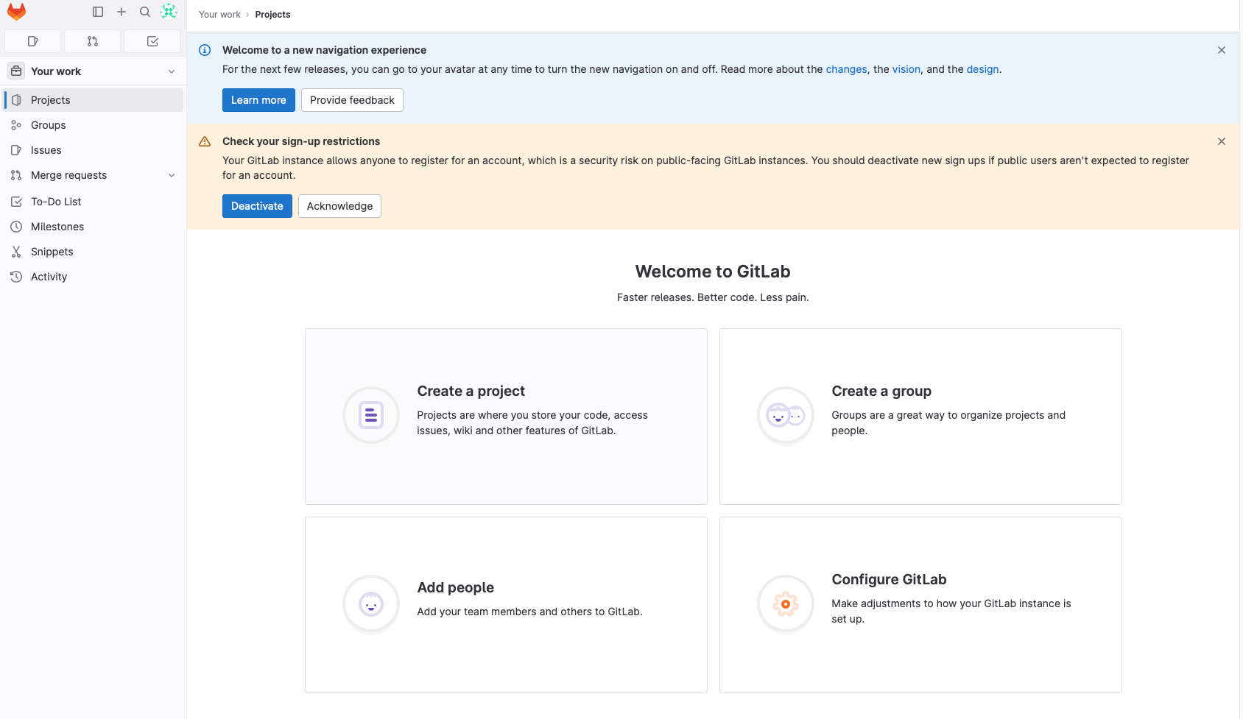The width and height of the screenshot is (1243, 719).
Task: Open the create new menu plus icon
Action: point(122,12)
